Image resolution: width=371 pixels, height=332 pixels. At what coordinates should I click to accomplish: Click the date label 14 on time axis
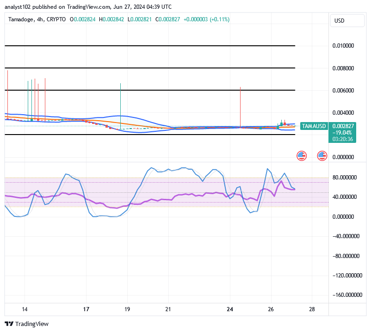[x=25, y=309]
